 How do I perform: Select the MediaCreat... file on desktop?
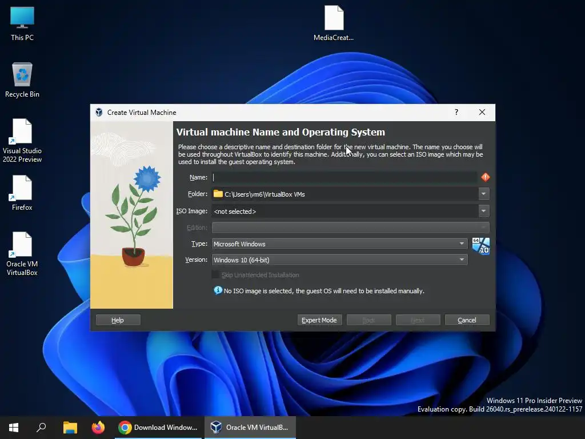[334, 23]
